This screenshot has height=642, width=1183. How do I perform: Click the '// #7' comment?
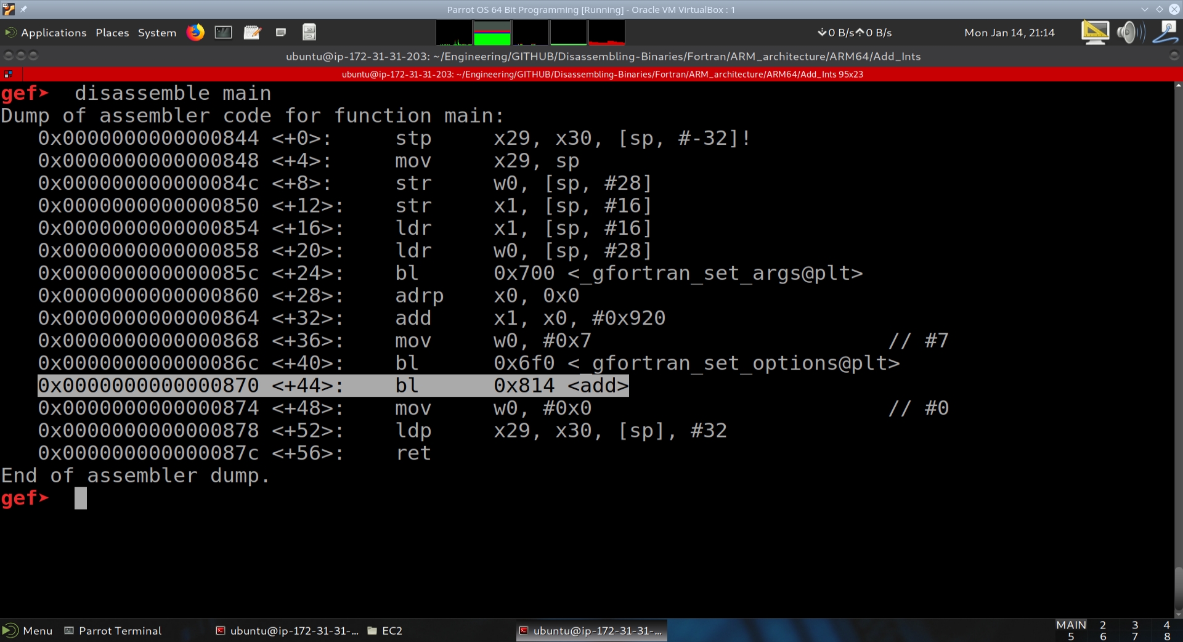919,341
